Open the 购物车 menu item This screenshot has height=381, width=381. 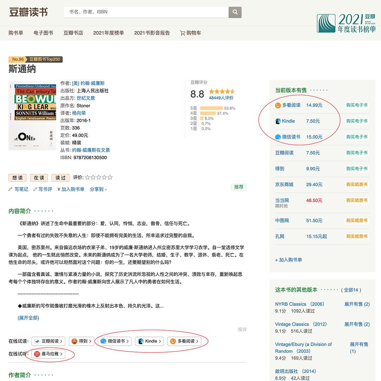coord(190,33)
